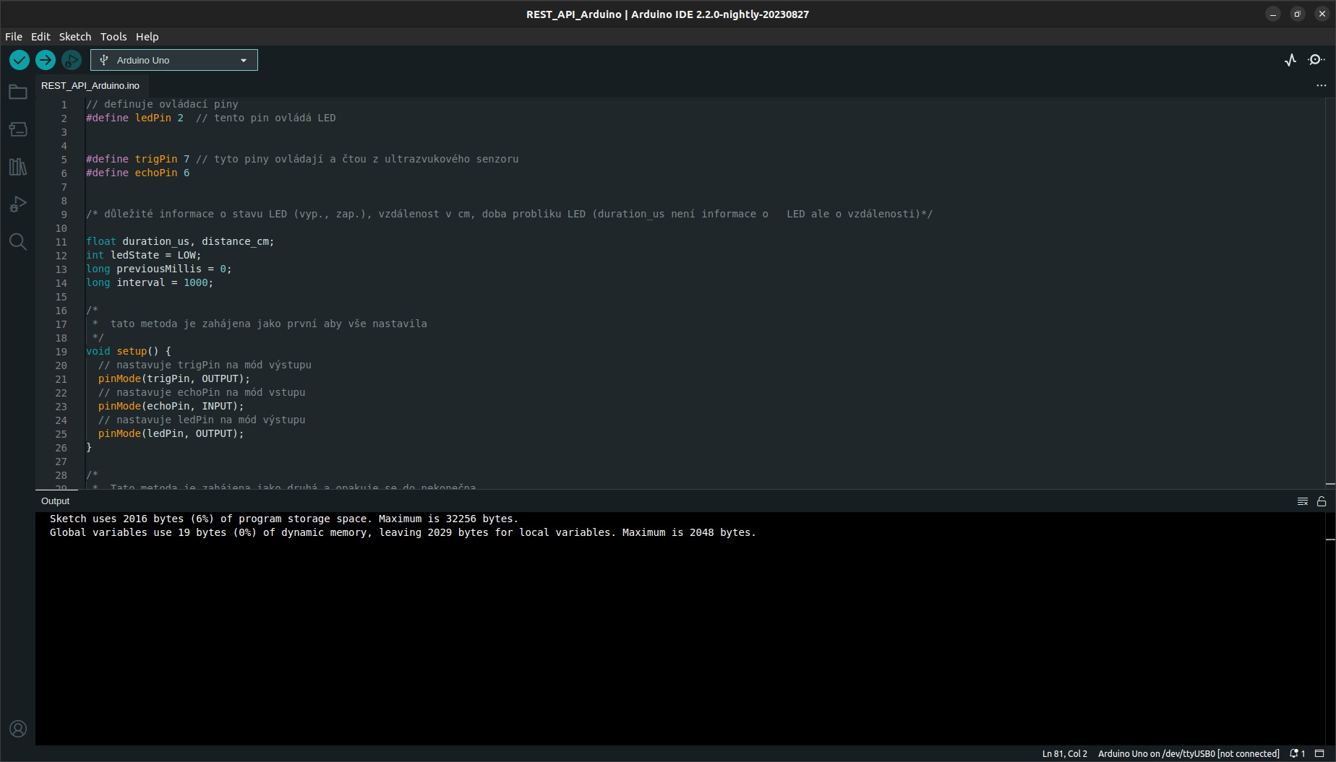
Task: Open the Sketchbook sidebar panel
Action: pyautogui.click(x=18, y=92)
